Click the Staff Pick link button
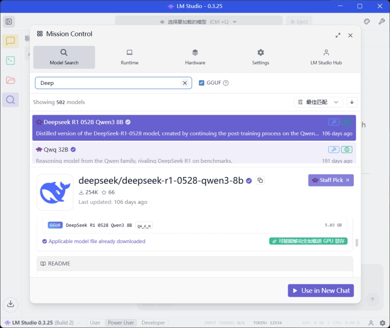The height and width of the screenshot is (328, 390). click(x=331, y=180)
